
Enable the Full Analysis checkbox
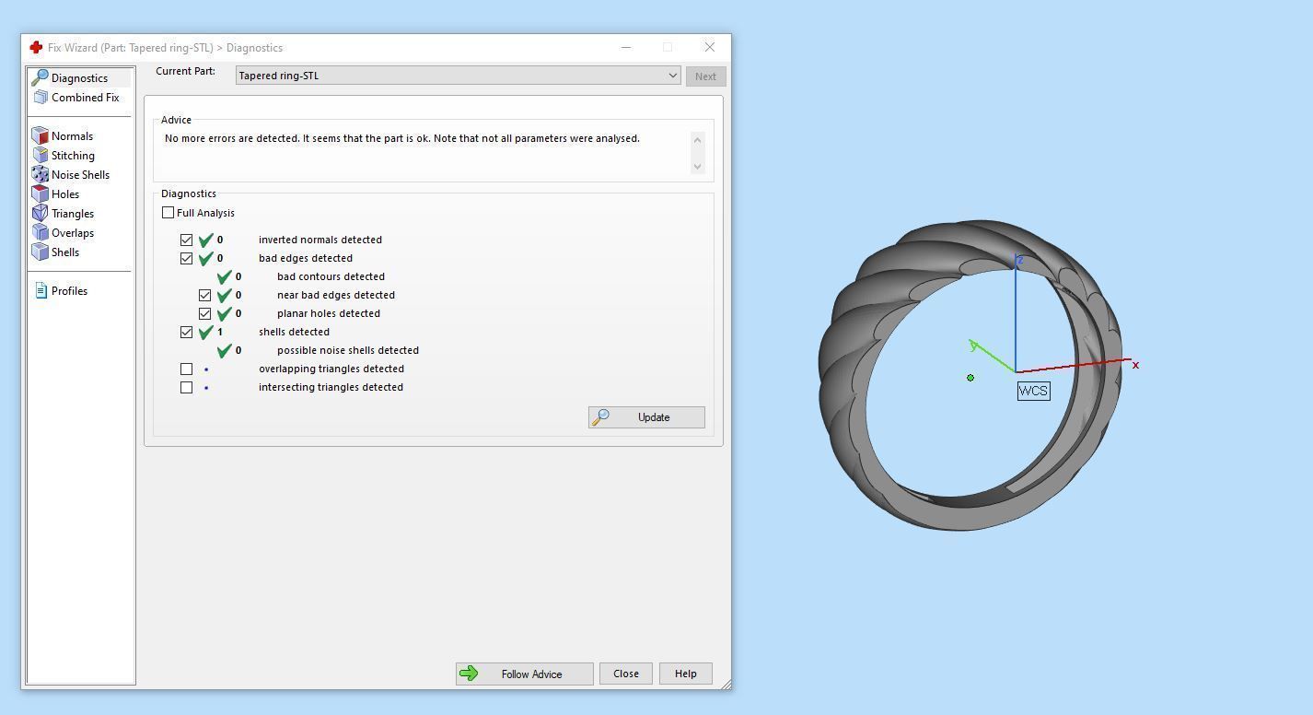168,213
